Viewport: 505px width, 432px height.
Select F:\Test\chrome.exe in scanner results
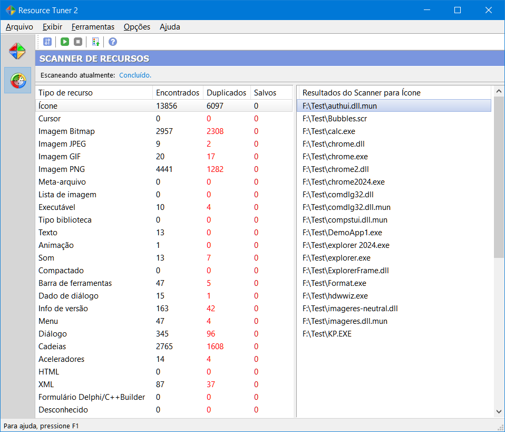point(335,157)
